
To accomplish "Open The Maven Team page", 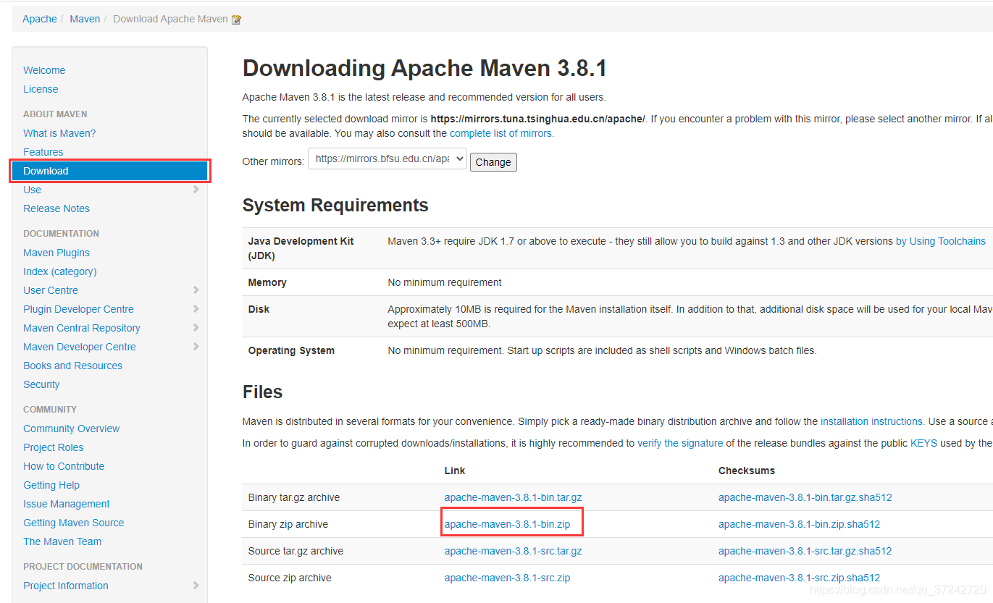I will (62, 541).
